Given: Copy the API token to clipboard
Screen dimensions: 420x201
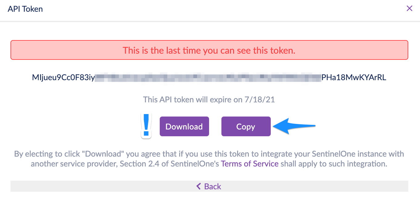Looking at the screenshot, I should [246, 126].
